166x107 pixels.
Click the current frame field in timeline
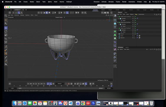click(60, 84)
